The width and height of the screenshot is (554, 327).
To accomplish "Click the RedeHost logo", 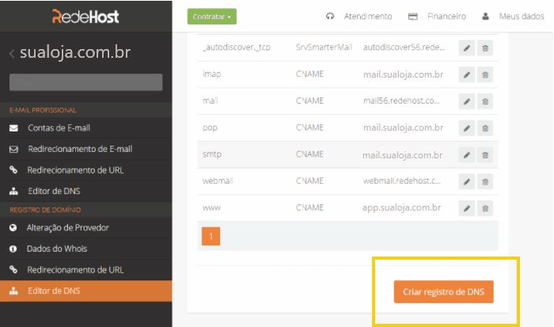I will coord(85,16).
